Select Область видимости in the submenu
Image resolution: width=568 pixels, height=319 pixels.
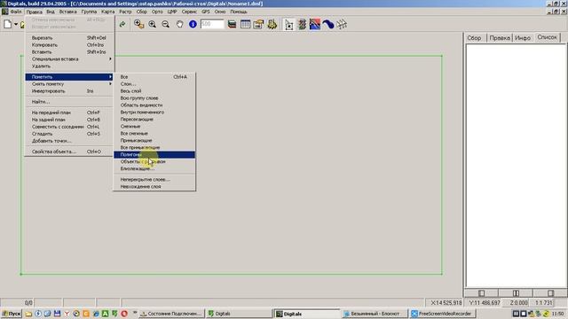(154, 105)
